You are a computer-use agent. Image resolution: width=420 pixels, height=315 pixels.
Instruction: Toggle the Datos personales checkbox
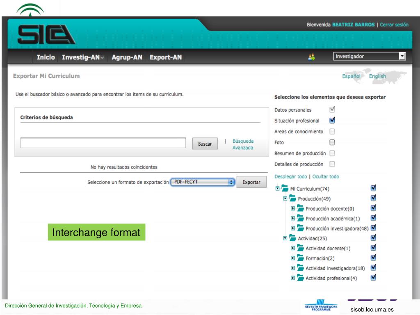332,109
